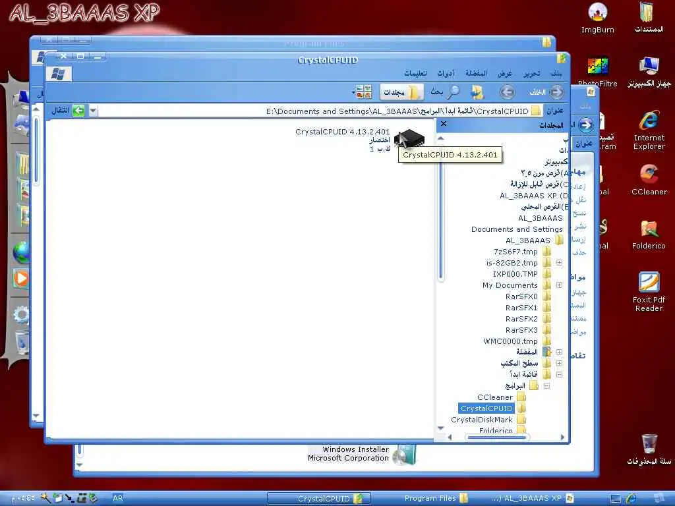Image resolution: width=675 pixels, height=506 pixels.
Task: Click inside the address bar path field
Action: click(x=321, y=111)
